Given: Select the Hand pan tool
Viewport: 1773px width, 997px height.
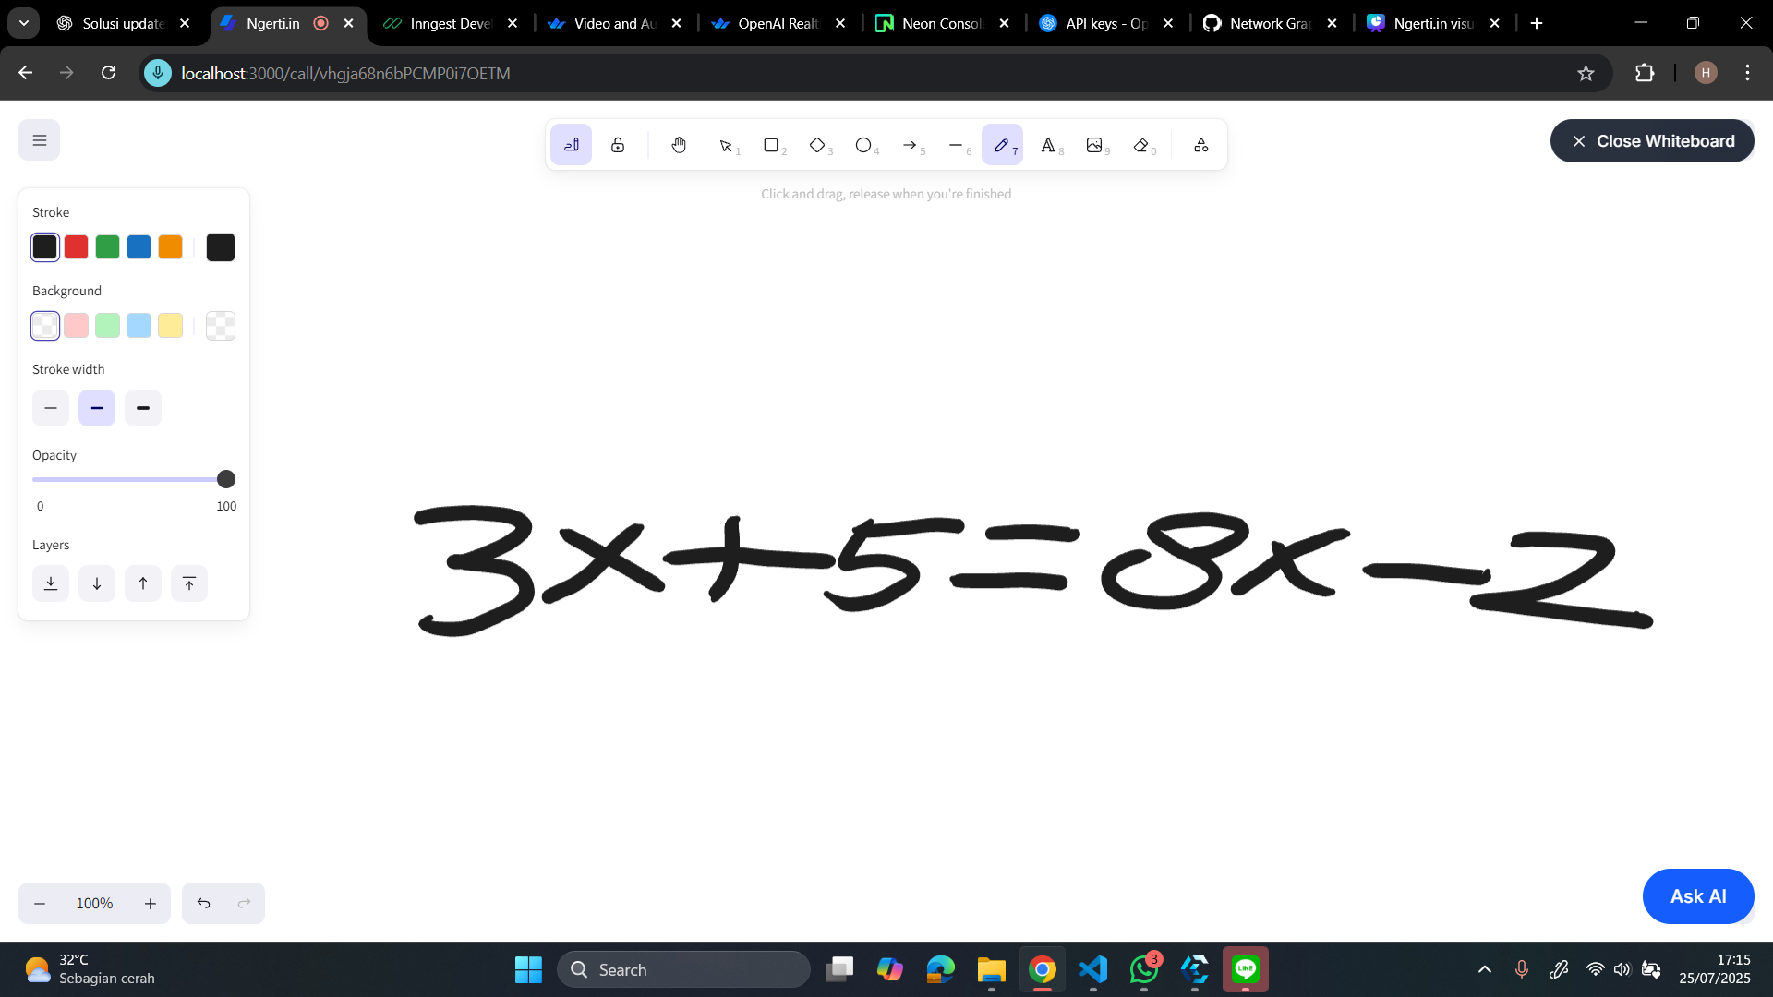Looking at the screenshot, I should click(x=679, y=145).
